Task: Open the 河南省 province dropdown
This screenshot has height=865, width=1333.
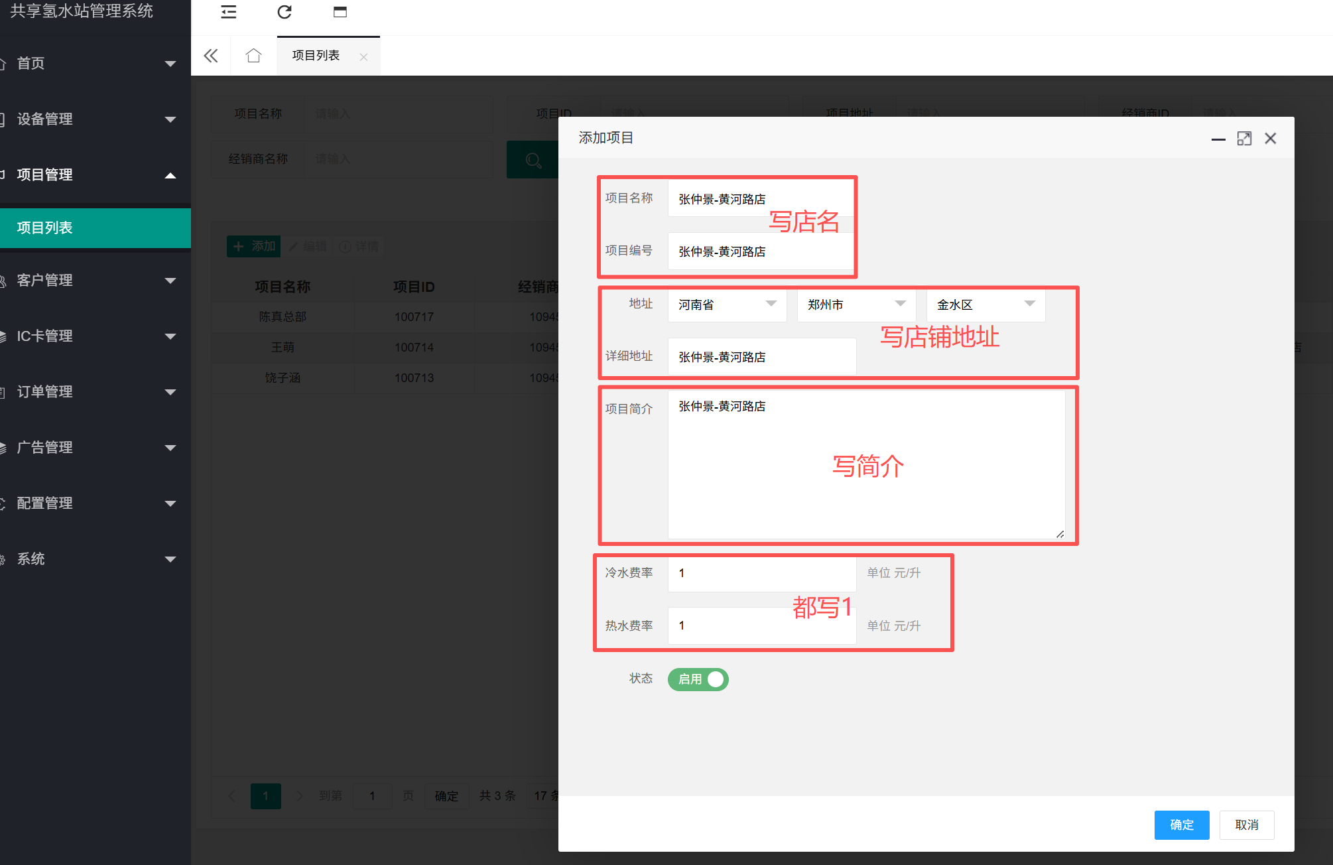Action: pyautogui.click(x=727, y=304)
